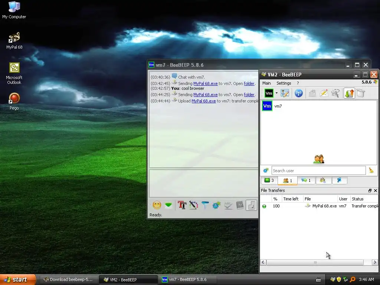
Task: Click the Transfer completed status cell
Action: (x=365, y=206)
